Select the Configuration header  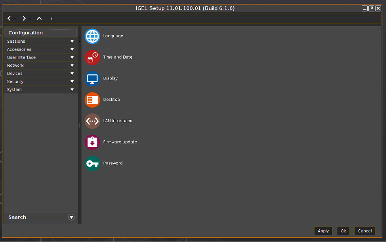click(x=40, y=33)
